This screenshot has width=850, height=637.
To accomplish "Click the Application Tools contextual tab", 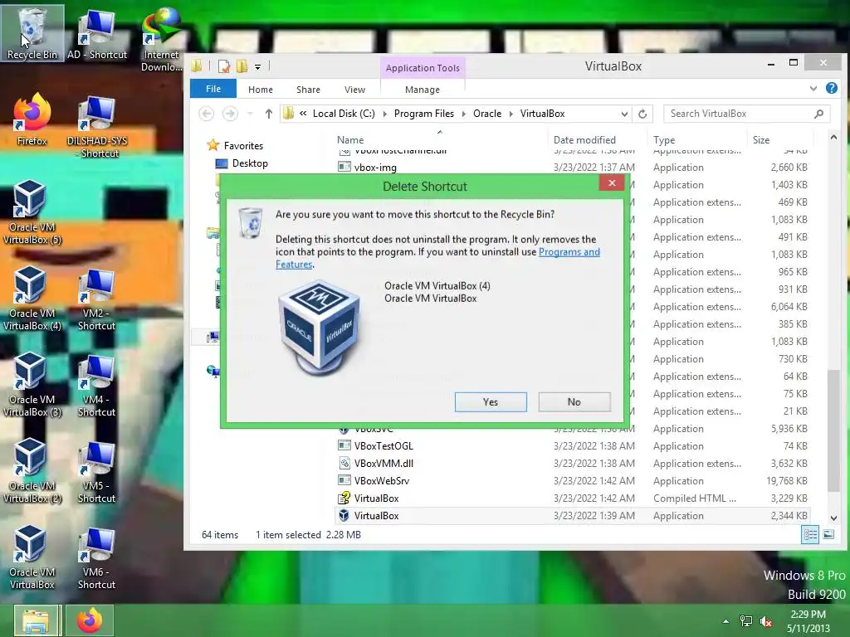I will (423, 68).
